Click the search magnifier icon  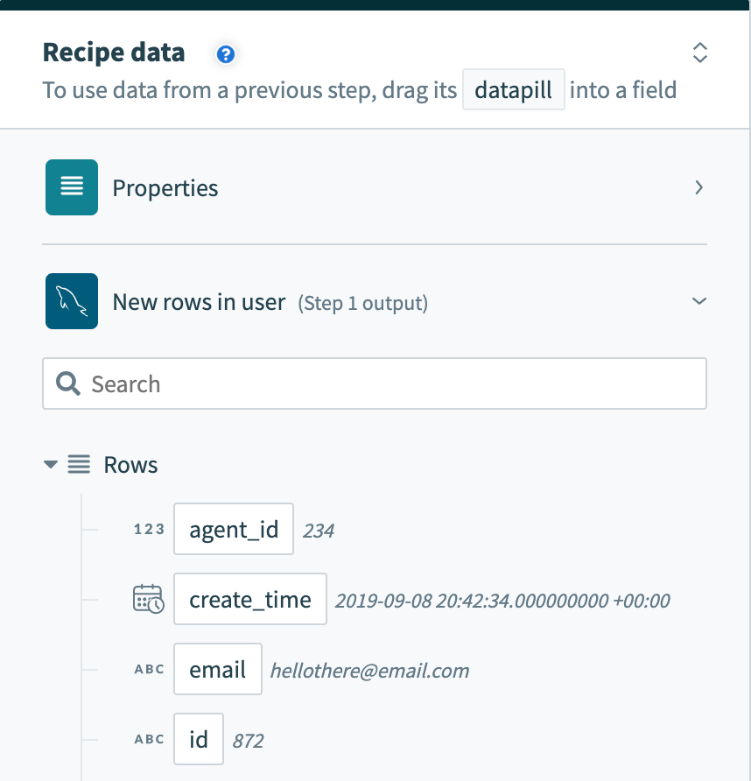(67, 383)
